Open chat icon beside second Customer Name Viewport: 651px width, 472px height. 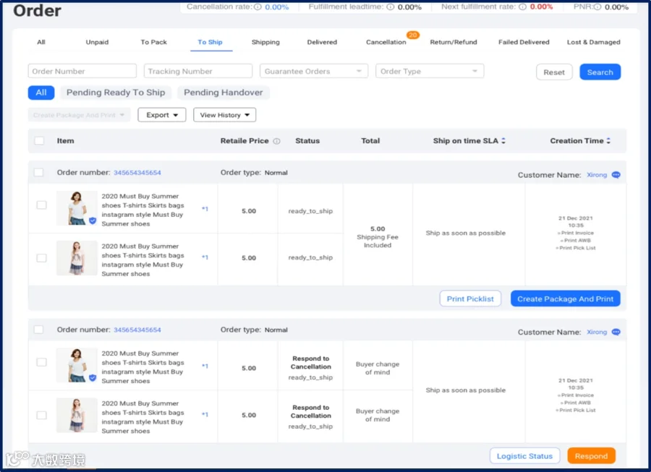click(616, 332)
